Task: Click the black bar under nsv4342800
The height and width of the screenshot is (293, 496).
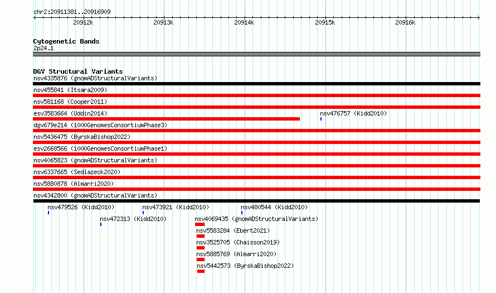Action: 256,201
